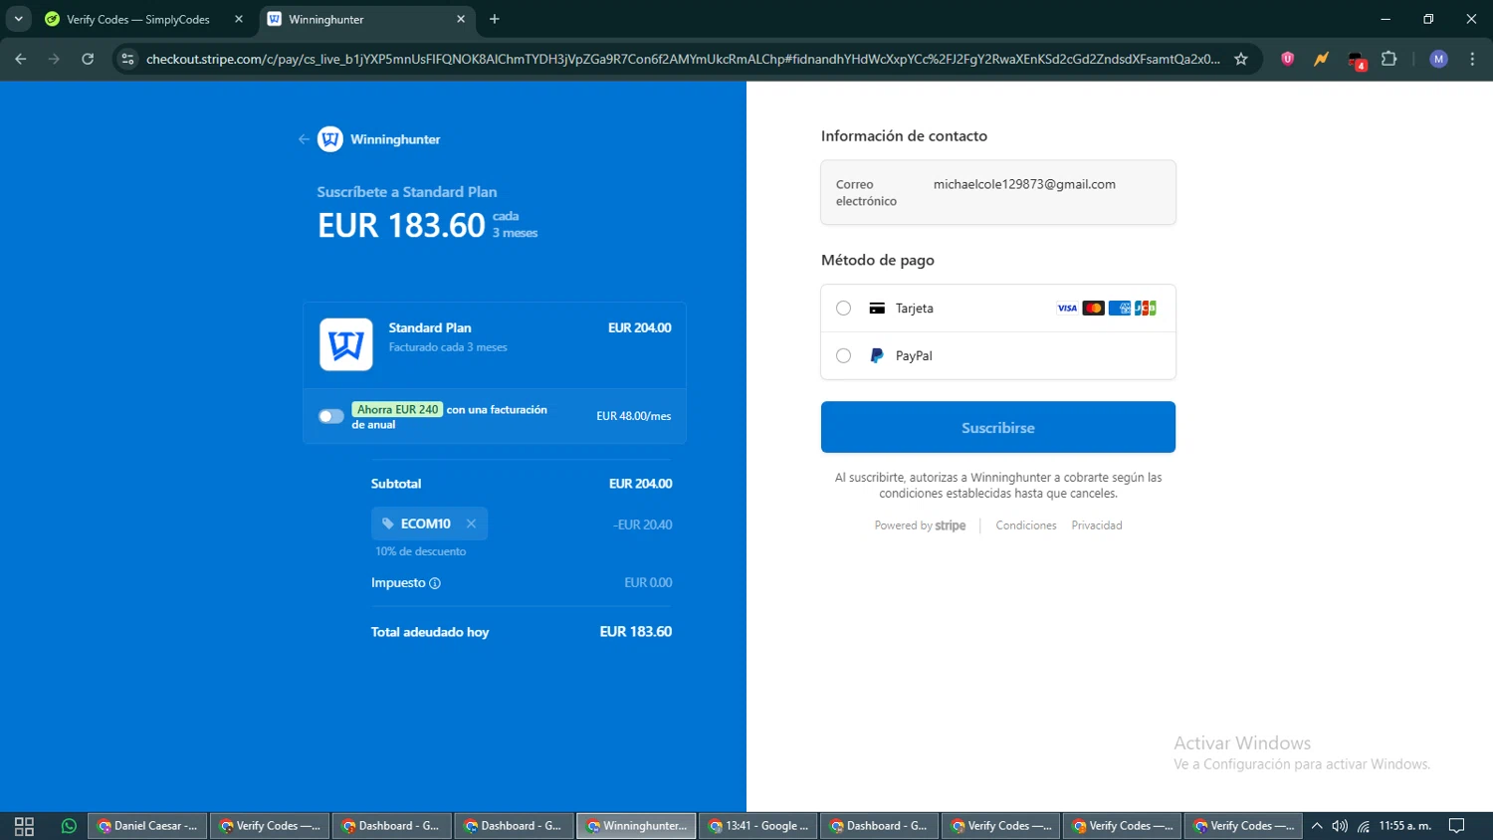Click the Powered by Stripe link
The image size is (1493, 840).
click(920, 525)
